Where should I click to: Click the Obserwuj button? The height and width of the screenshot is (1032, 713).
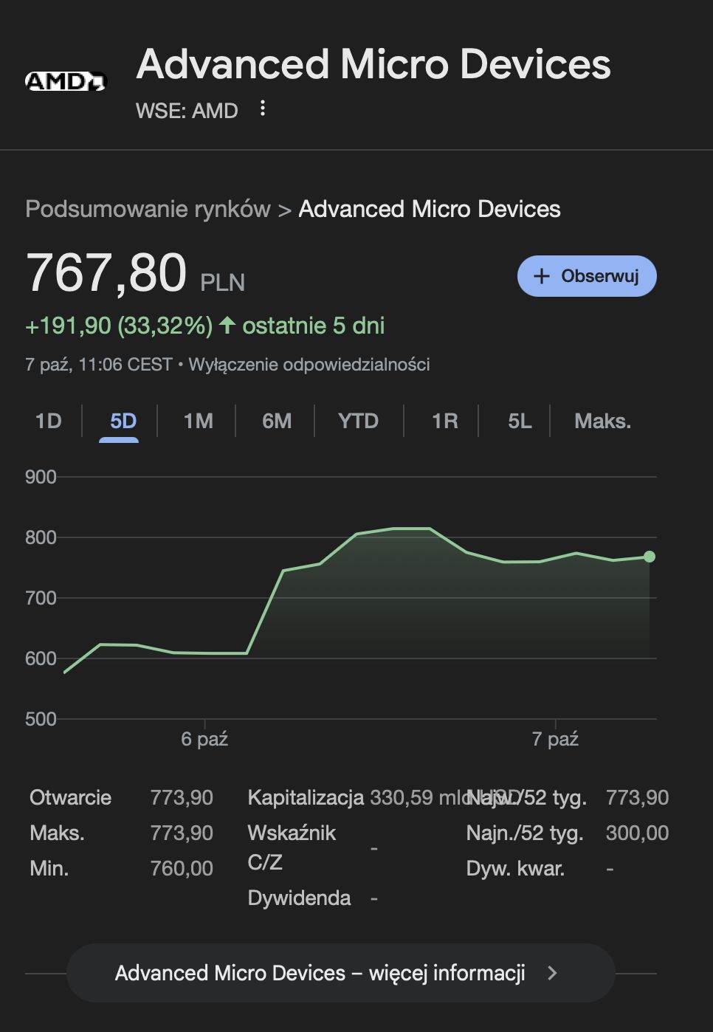tap(587, 275)
